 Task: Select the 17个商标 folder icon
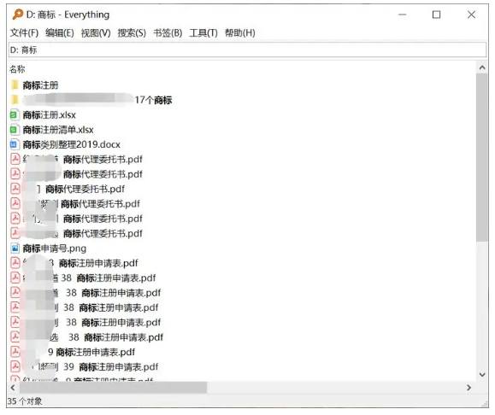pos(15,100)
